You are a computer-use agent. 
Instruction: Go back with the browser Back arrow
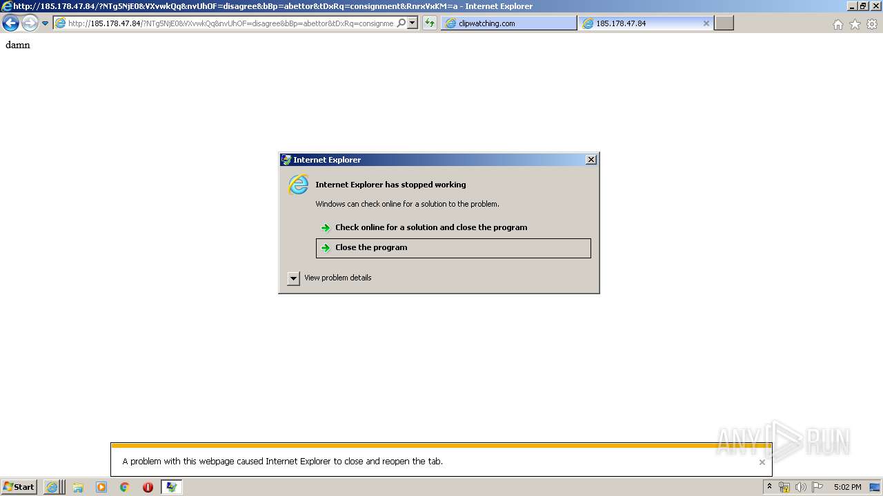10,23
